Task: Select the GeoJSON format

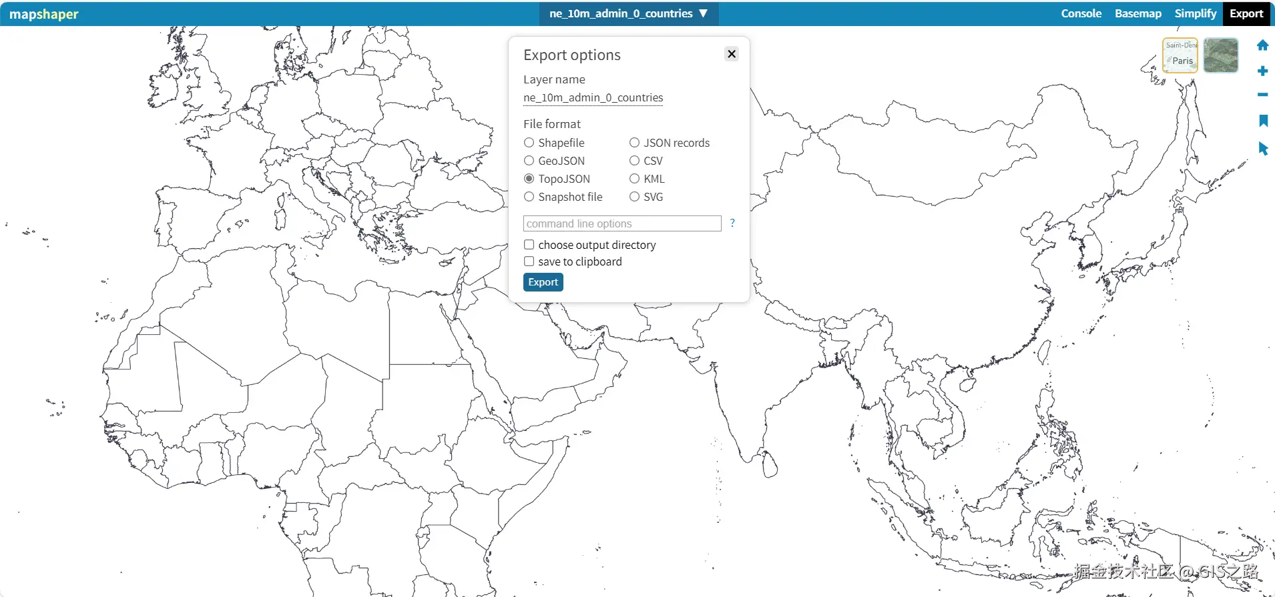Action: pyautogui.click(x=529, y=161)
